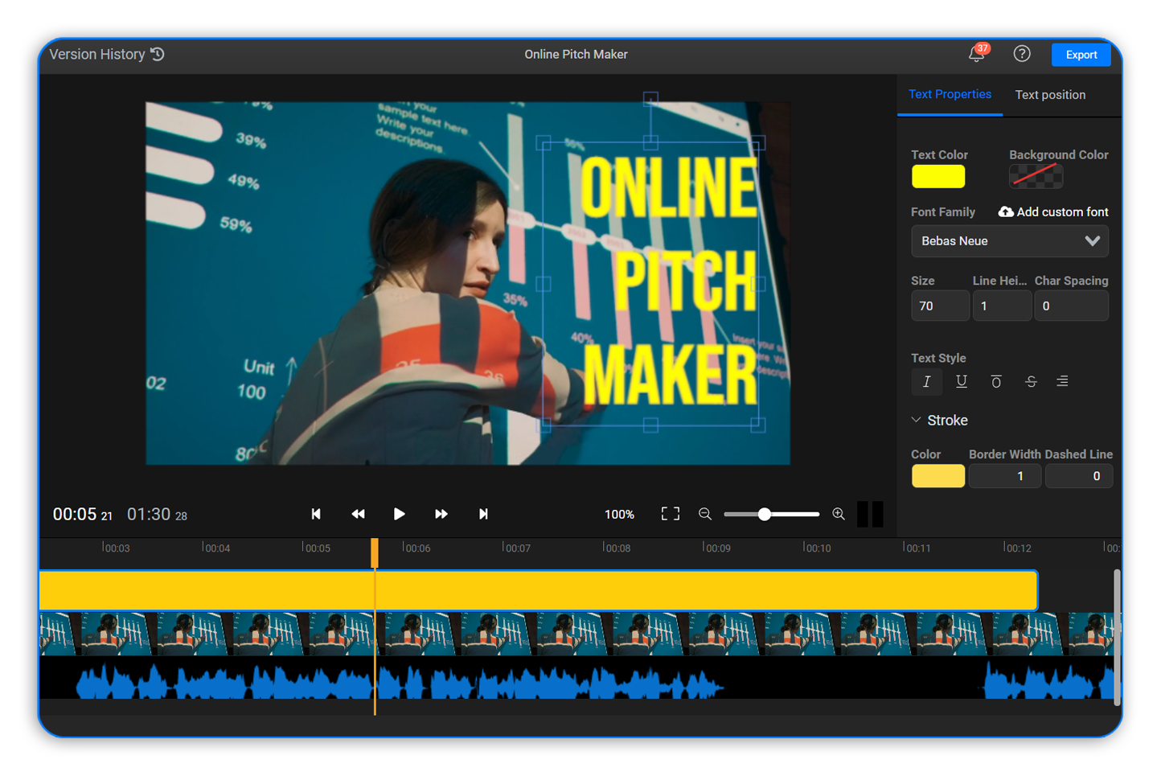Open the help menu
This screenshot has height=776, width=1161.
tap(1022, 54)
